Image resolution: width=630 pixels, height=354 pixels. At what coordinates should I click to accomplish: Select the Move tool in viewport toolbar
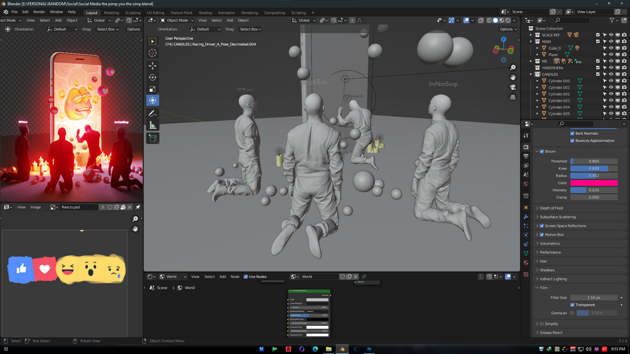pyautogui.click(x=153, y=65)
